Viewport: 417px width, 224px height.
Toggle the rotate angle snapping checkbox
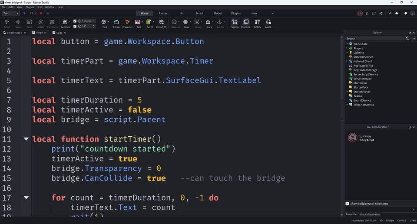(75, 26)
